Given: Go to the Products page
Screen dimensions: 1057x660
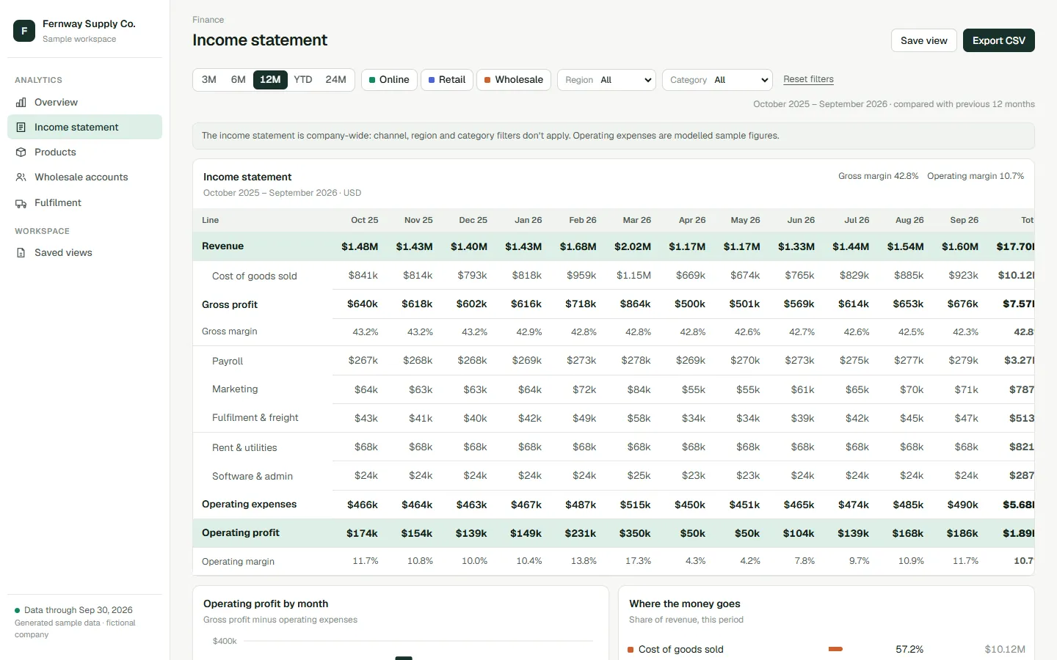Looking at the screenshot, I should 84,153.
